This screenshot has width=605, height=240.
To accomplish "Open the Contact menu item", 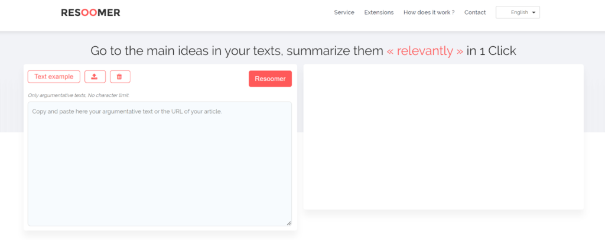I will click(x=475, y=12).
